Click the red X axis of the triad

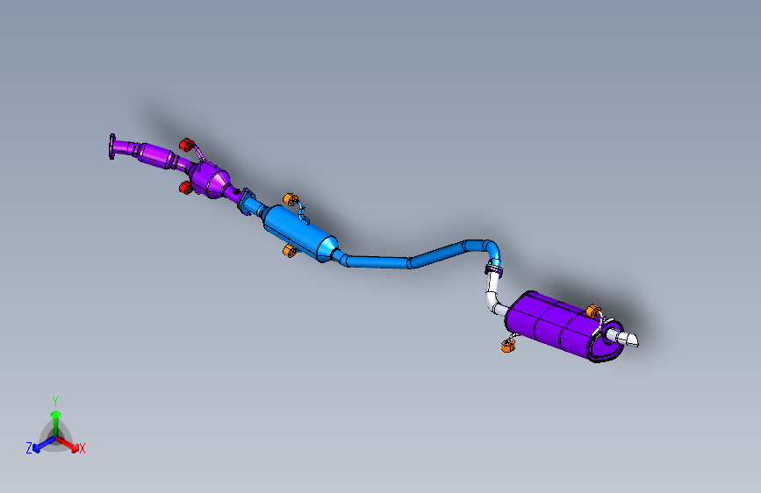click(x=68, y=444)
